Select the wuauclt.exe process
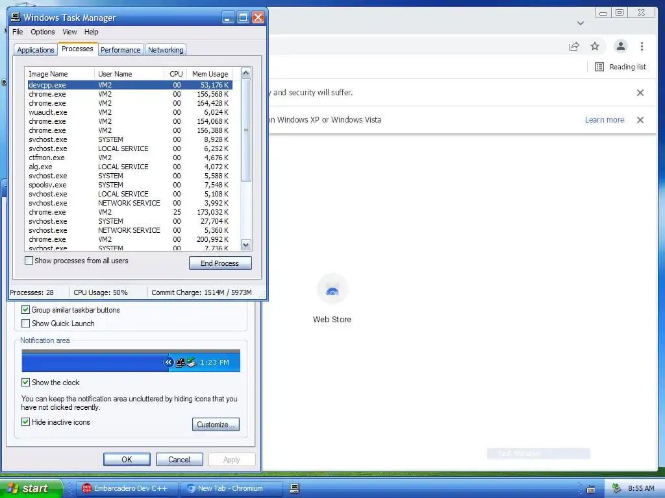 point(130,112)
